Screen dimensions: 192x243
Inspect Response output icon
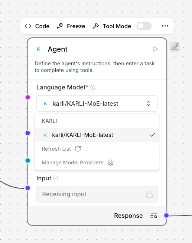coord(154,216)
